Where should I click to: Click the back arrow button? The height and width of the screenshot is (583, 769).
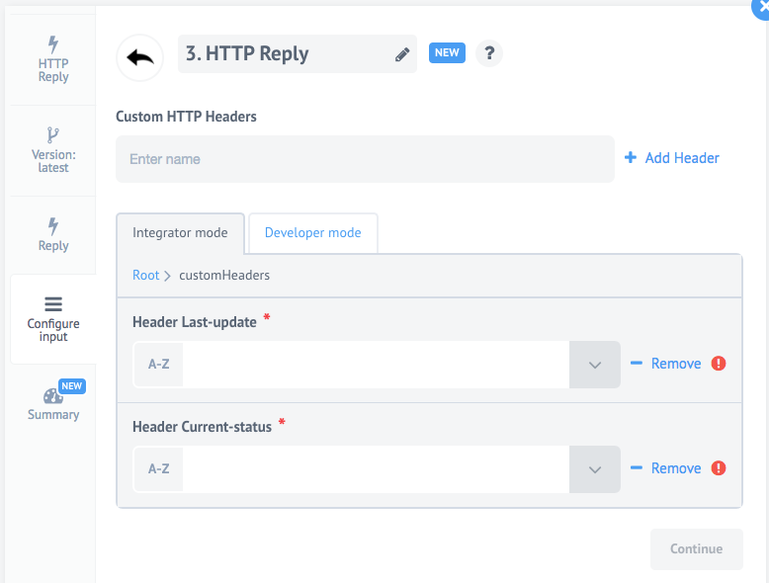point(139,58)
